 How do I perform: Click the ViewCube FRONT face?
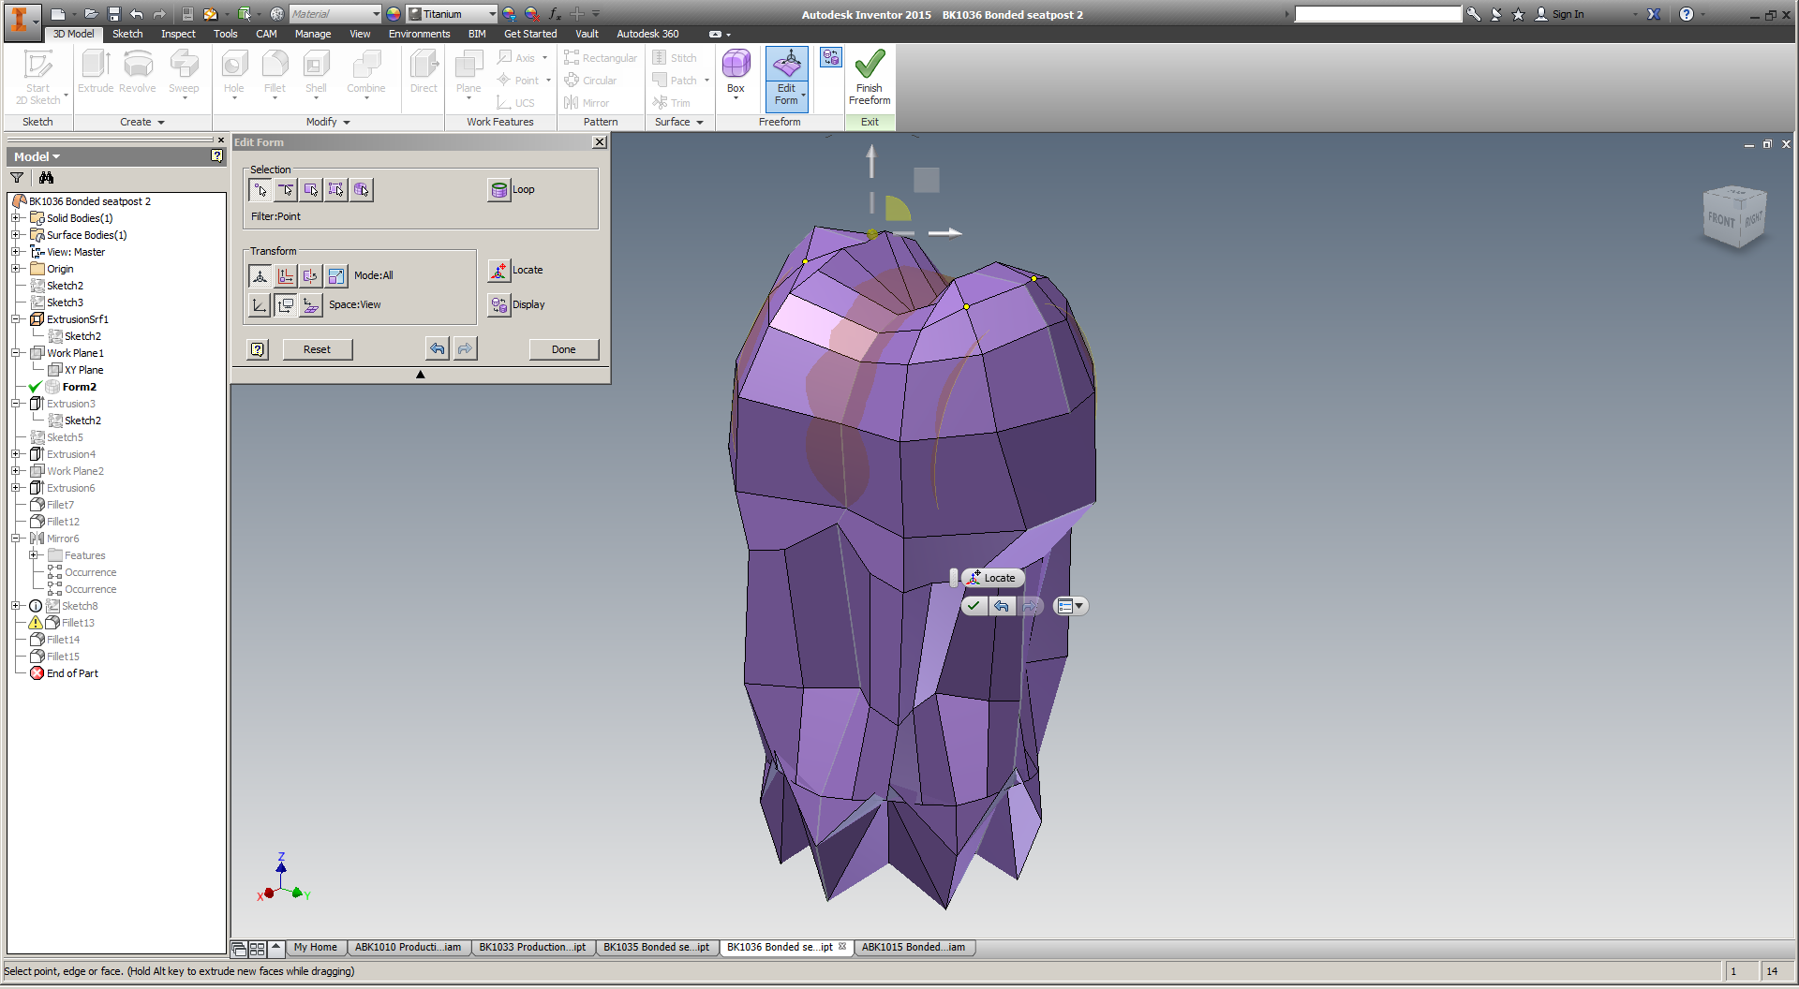point(1720,219)
